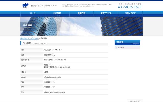
Task: Click the 所在地 row label
Action: point(24,66)
